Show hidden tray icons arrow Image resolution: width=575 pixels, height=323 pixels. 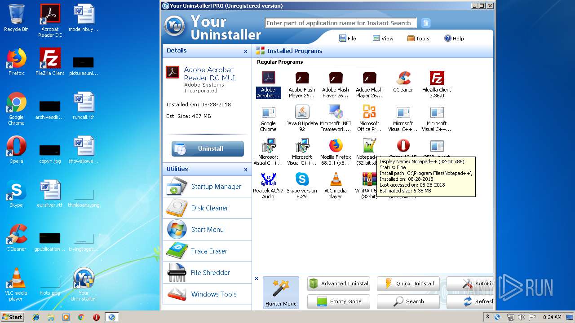point(487,317)
